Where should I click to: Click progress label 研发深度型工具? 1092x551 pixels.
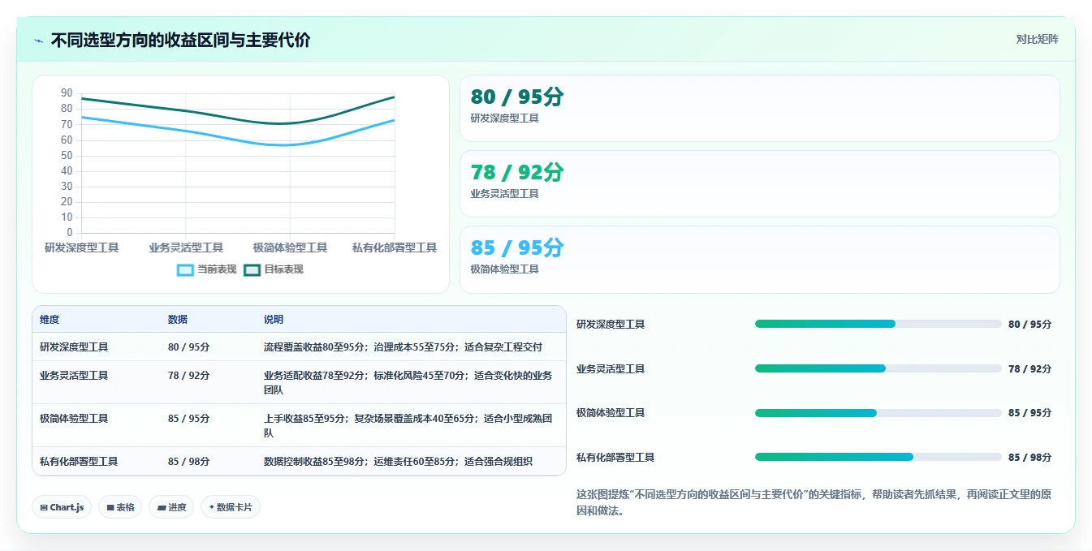pos(611,325)
